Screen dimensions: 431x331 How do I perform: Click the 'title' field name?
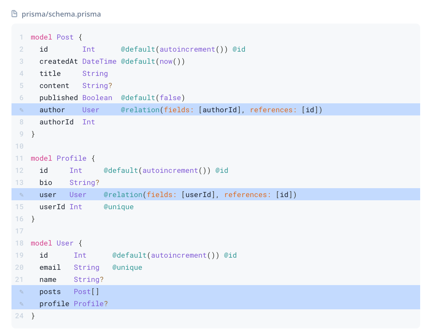[50, 74]
